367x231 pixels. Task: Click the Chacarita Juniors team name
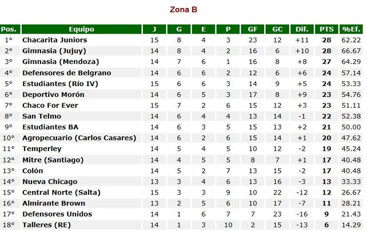[54, 40]
